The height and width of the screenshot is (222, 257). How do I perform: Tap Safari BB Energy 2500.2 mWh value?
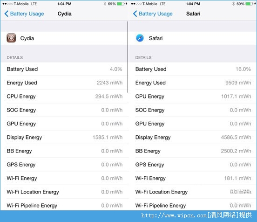tap(236, 151)
